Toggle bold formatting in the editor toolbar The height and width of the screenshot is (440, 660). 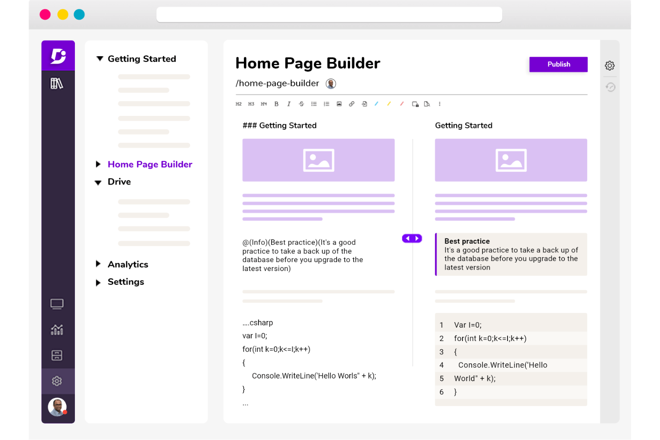click(276, 104)
